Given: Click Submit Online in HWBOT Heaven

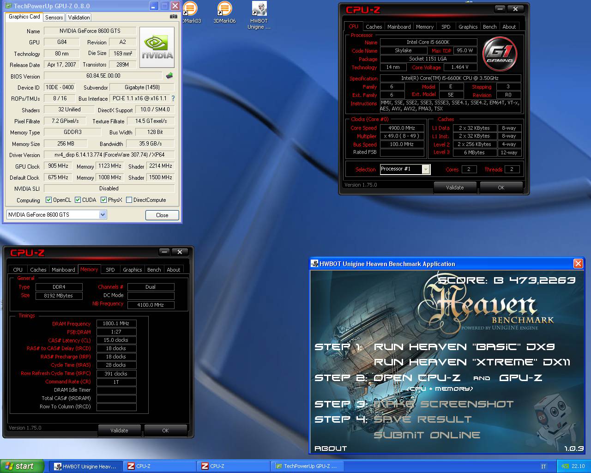Looking at the screenshot, I should tap(427, 435).
